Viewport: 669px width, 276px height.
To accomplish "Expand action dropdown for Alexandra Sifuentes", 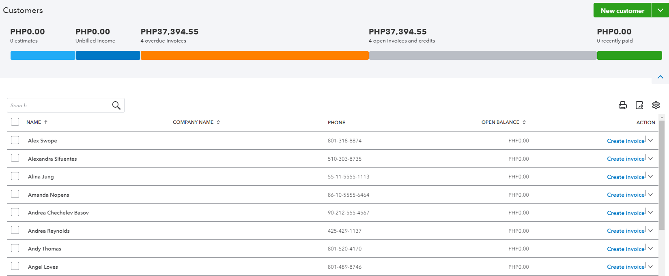I will [651, 159].
